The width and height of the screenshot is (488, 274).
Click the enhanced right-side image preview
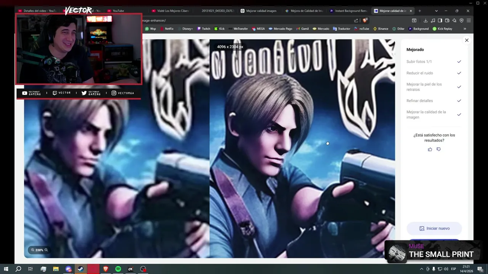pyautogui.click(x=302, y=148)
